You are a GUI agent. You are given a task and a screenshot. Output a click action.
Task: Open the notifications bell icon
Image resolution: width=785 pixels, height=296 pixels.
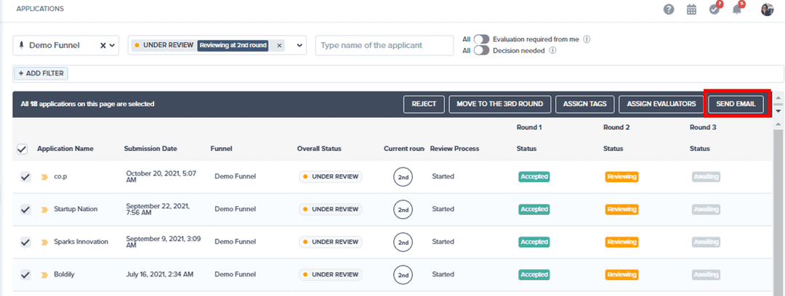pyautogui.click(x=737, y=9)
